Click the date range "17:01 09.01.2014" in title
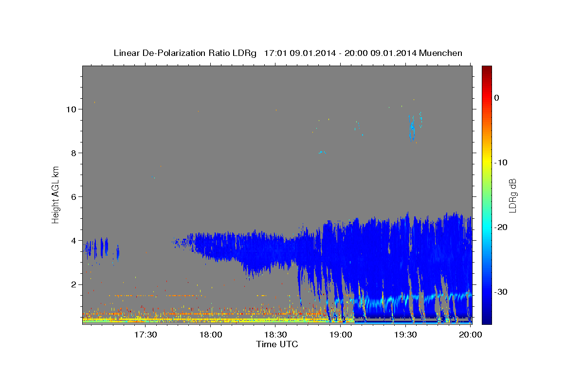Viewport: 584px width, 389px height. pos(299,53)
